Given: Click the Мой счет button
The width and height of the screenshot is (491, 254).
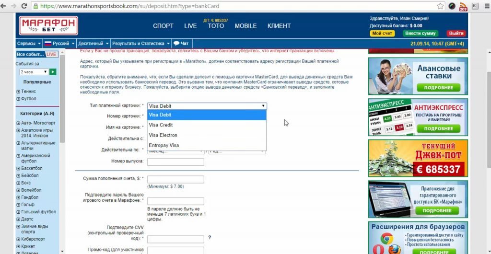Looking at the screenshot, I should click(382, 34).
